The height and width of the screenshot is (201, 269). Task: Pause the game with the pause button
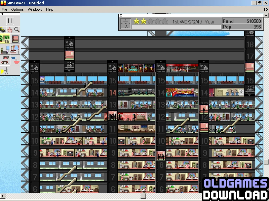coord(10,21)
